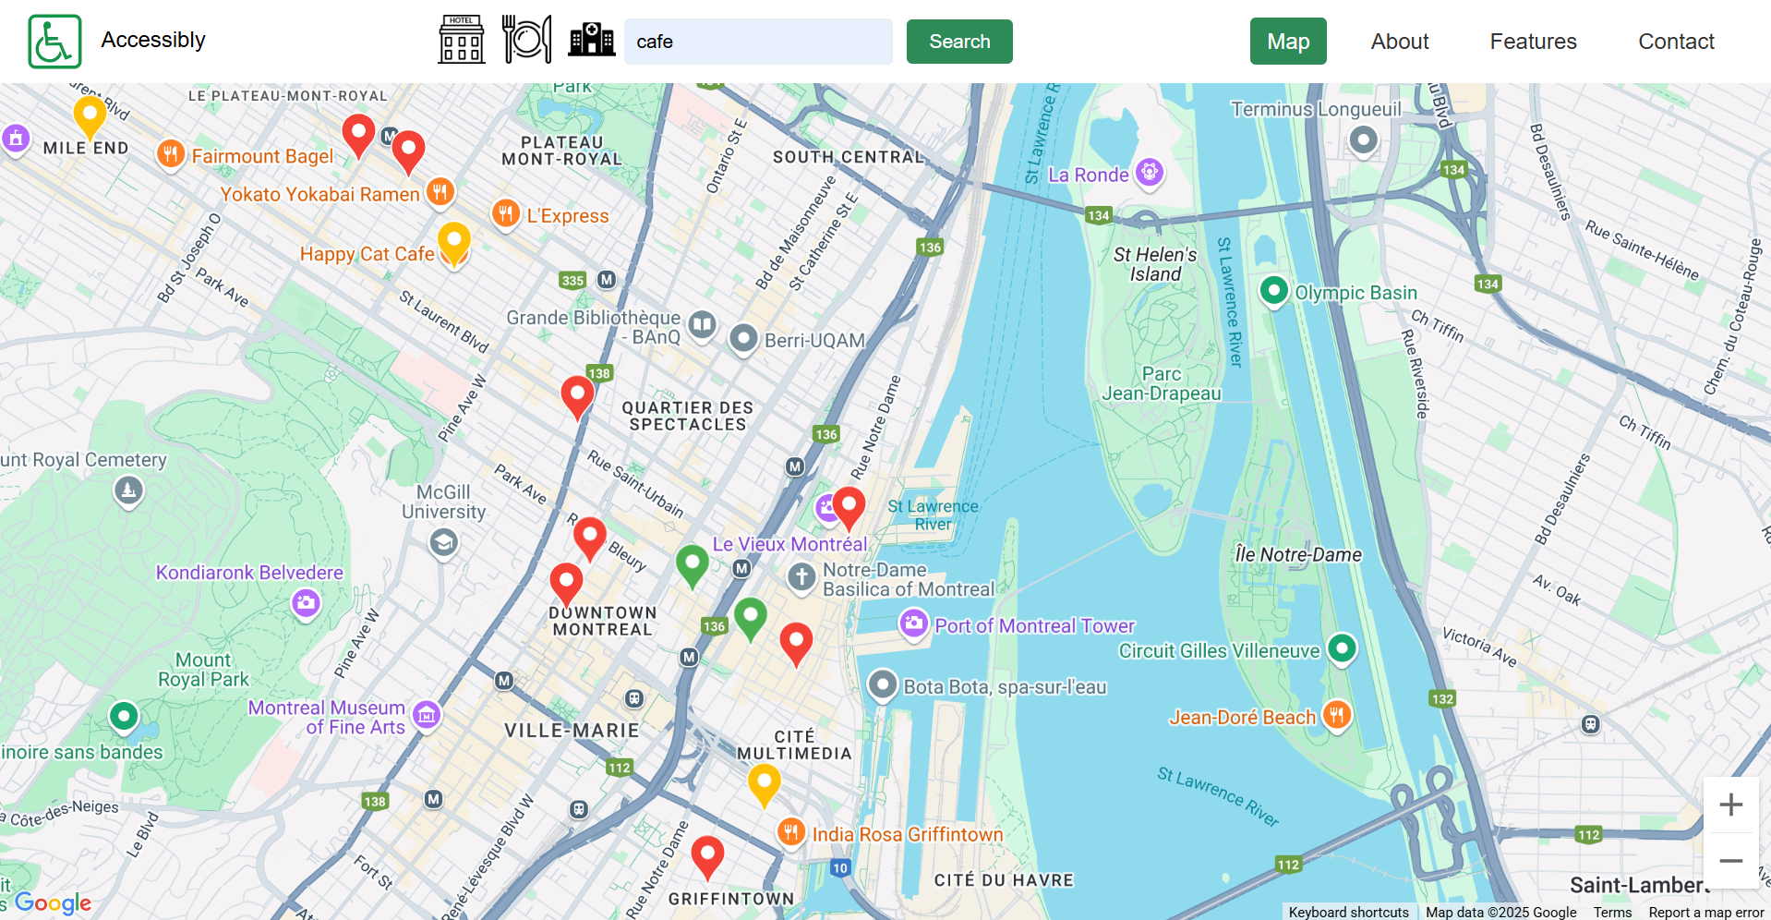Click the Yokato Yokabai Ramen restaurant icon
Viewport: 1771px width, 920px height.
(x=440, y=192)
